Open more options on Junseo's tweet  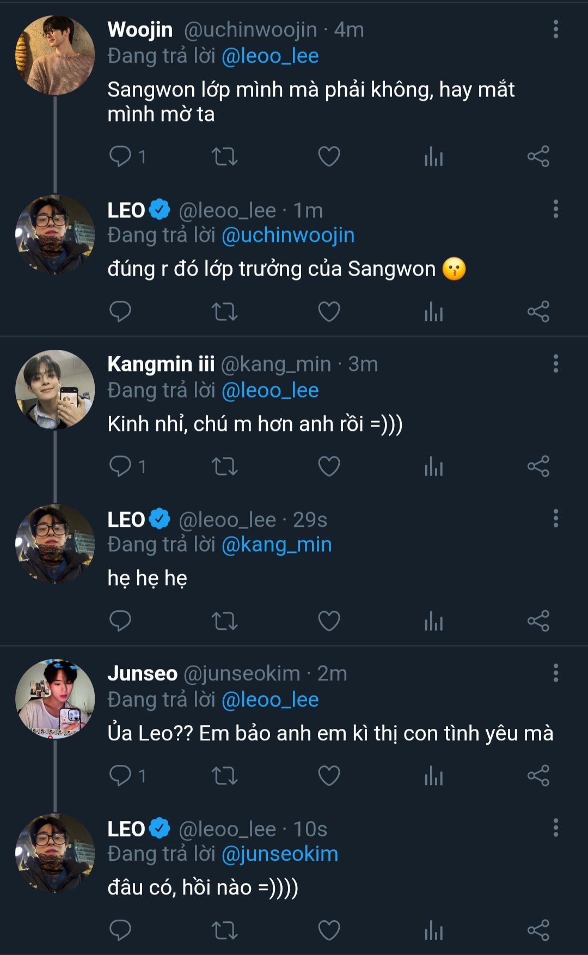[x=555, y=673]
